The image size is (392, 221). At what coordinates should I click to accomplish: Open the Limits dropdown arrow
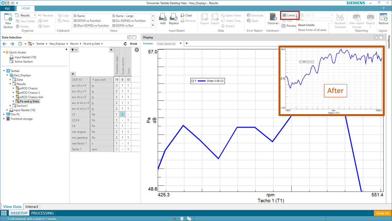coord(296,16)
